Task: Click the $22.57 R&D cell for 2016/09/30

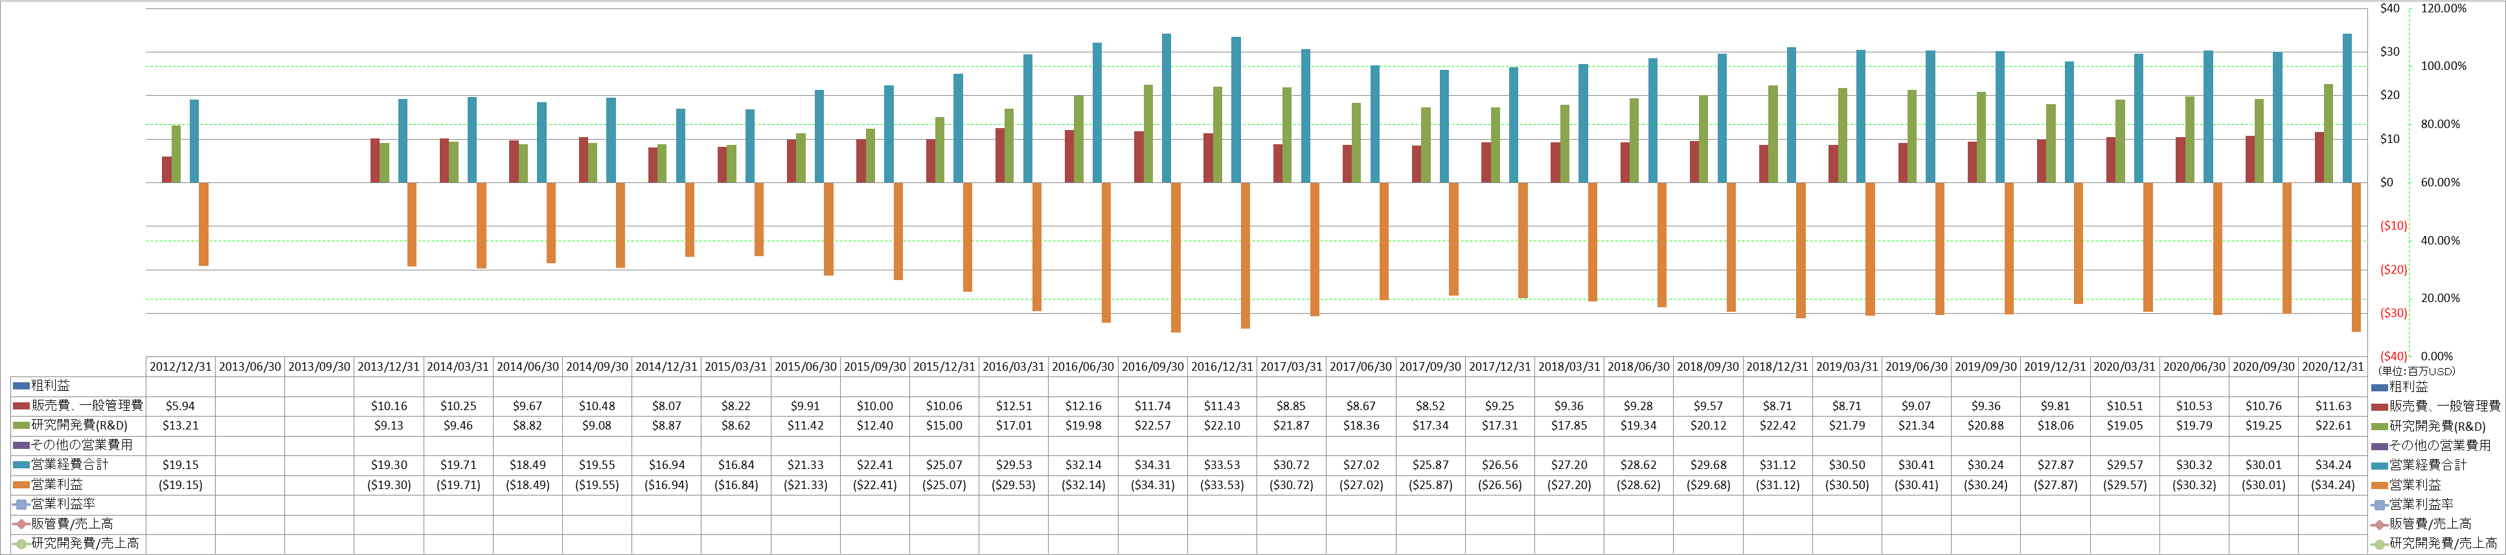Action: point(1153,426)
